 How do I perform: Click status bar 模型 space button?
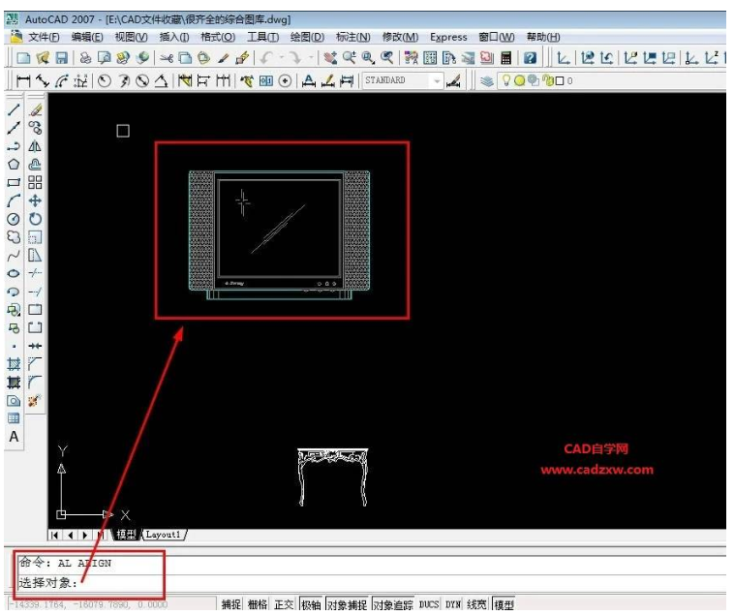click(504, 604)
